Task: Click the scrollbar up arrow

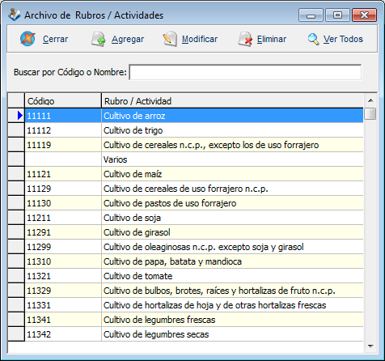Action: [x=370, y=100]
